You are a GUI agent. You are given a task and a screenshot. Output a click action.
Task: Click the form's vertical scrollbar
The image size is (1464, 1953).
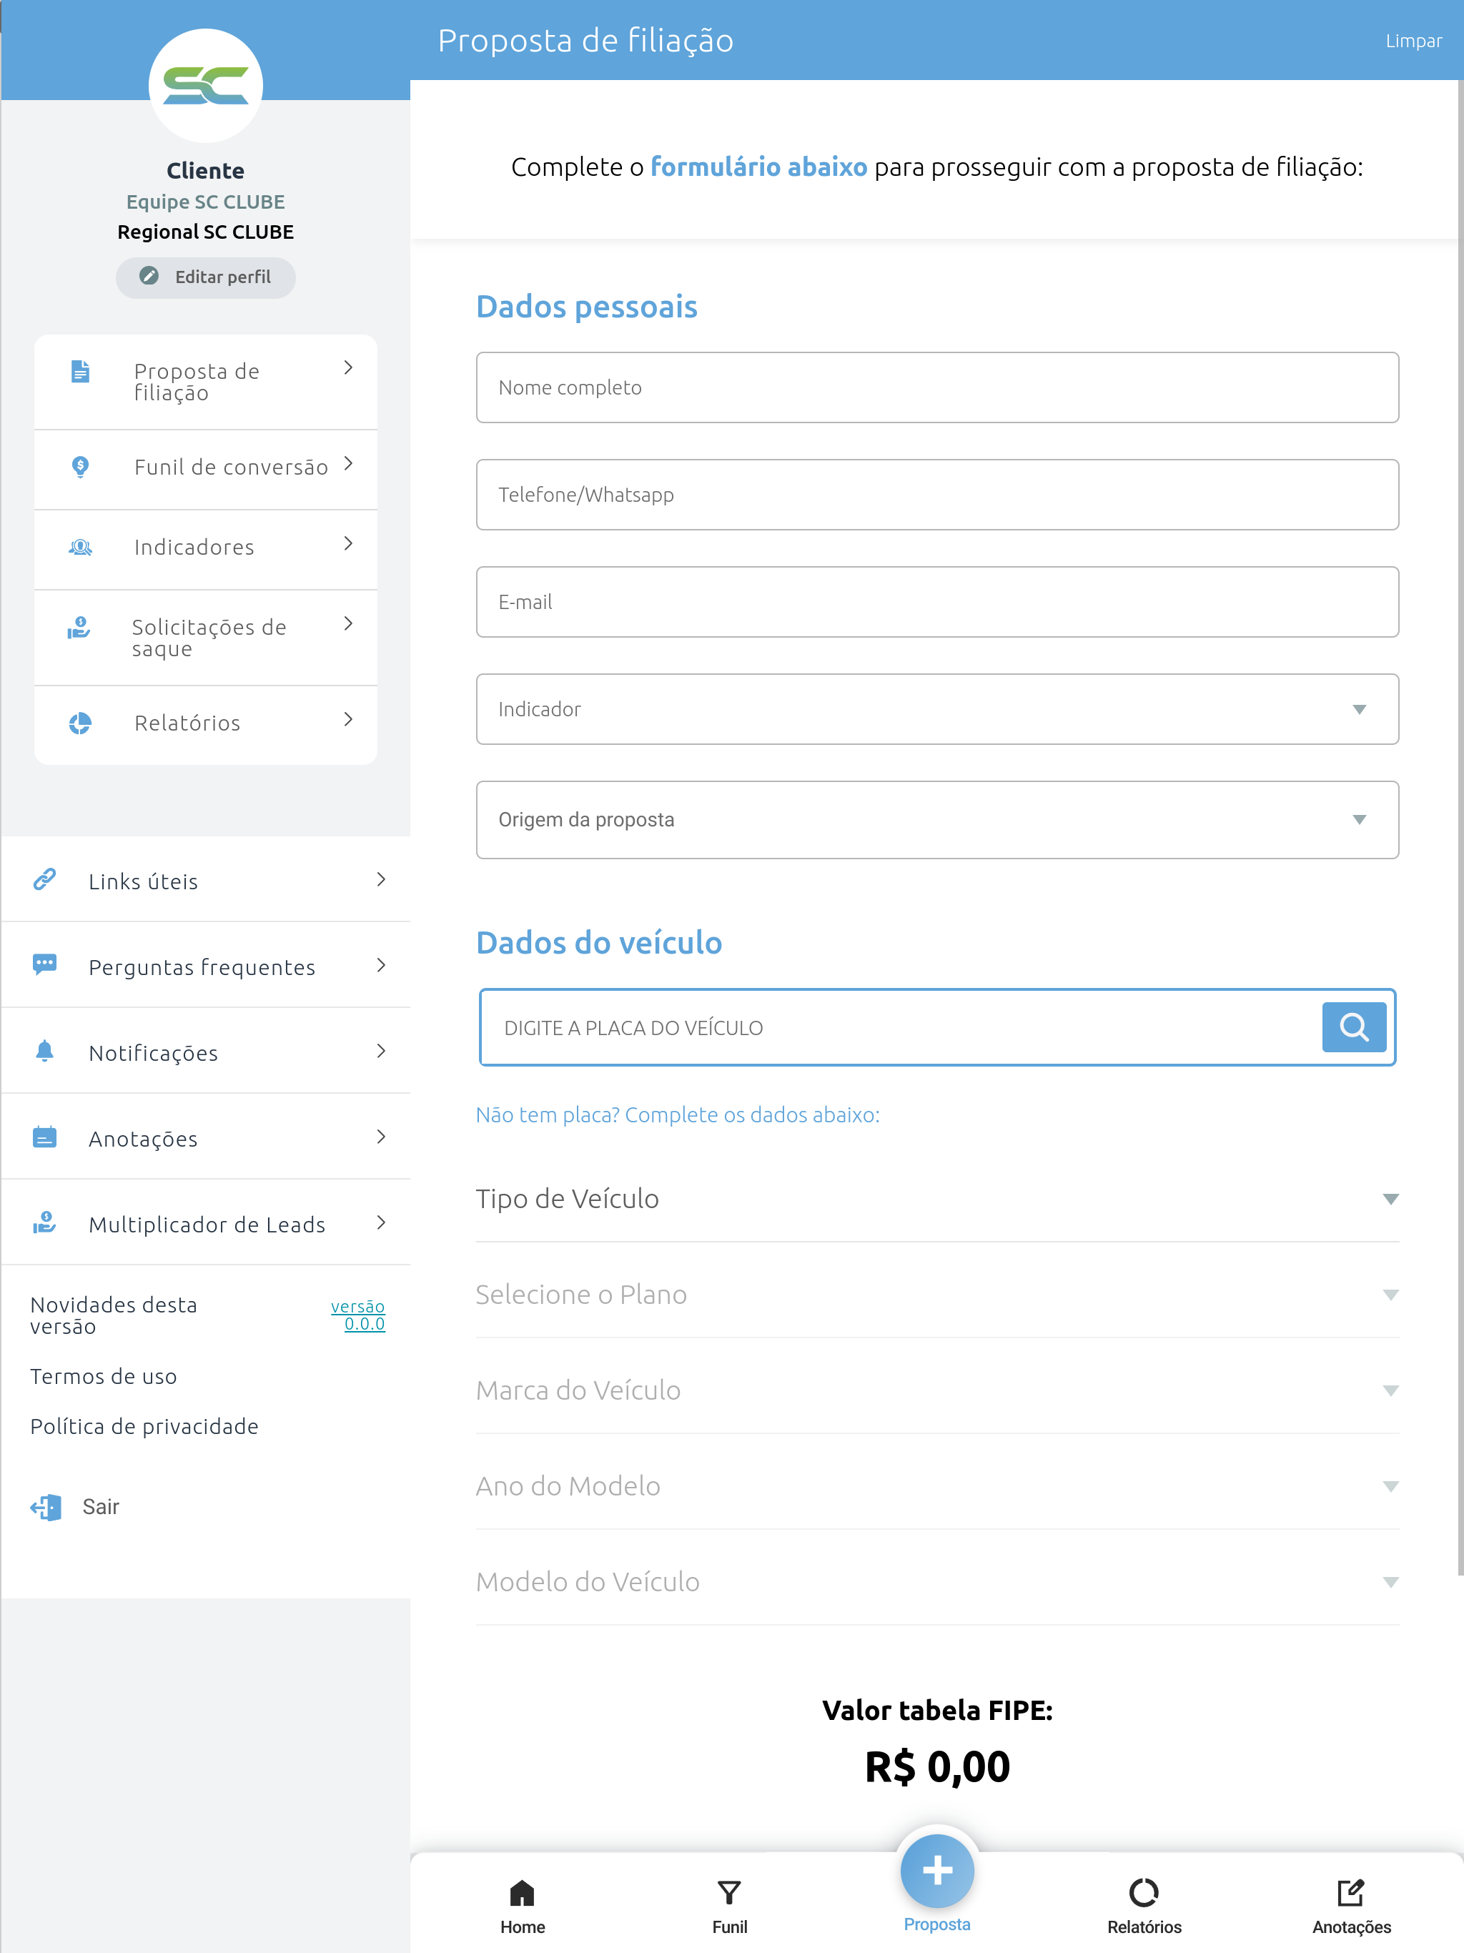coord(1459,827)
